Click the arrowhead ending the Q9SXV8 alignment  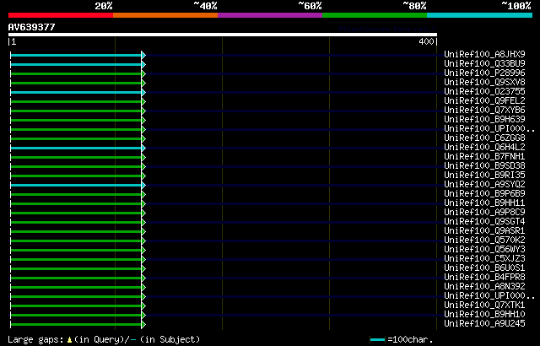(143, 83)
